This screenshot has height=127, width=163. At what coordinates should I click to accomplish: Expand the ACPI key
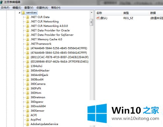(24, 115)
